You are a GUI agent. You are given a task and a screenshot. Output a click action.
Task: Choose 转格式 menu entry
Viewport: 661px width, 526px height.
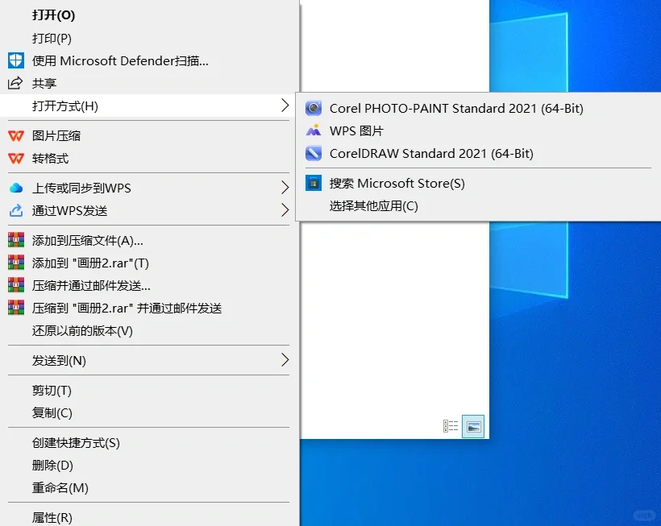coord(149,159)
